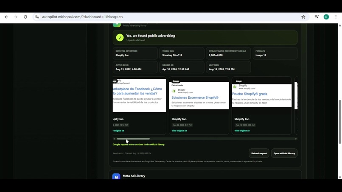This screenshot has width=342, height=192.
Task: Click the horizontal ad carousel scrollbar thumb
Action: [133, 139]
